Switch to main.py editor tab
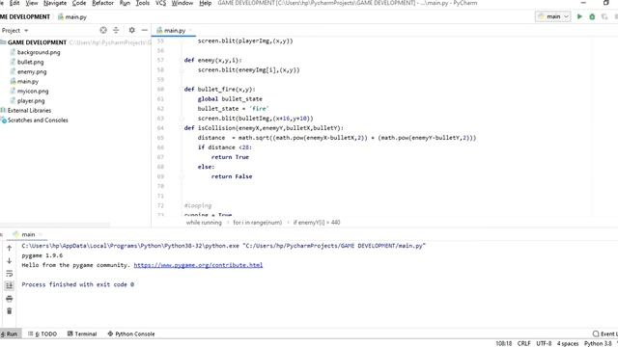 (174, 30)
